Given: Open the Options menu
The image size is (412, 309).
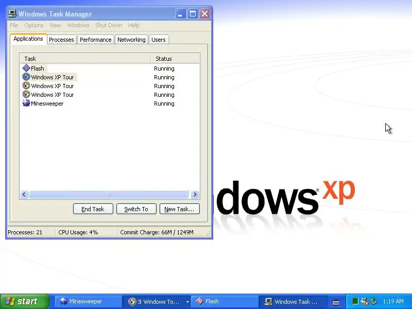Looking at the screenshot, I should [x=34, y=25].
